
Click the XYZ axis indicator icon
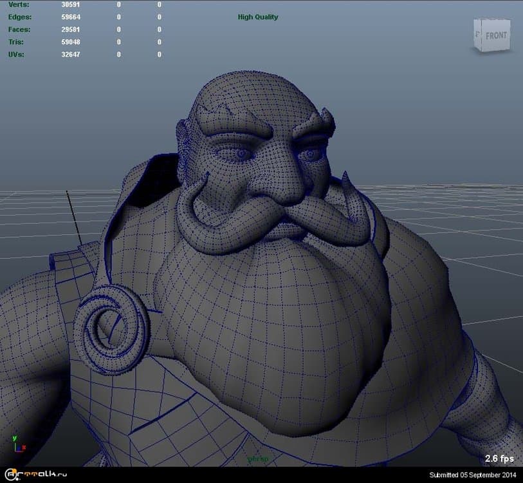coord(19,444)
